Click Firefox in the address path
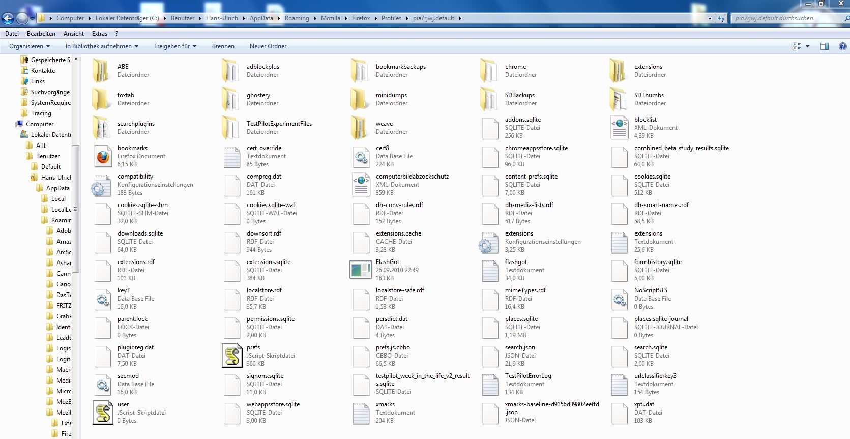850x439 pixels. pyautogui.click(x=361, y=18)
